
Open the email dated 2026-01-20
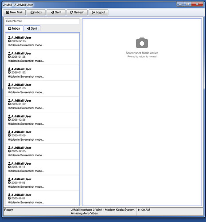point(42,88)
